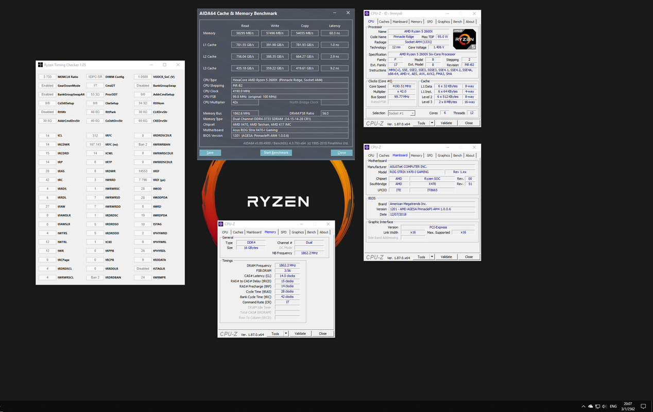
Task: Click the Model ROG STRIX X470-I GAMING field
Action: point(416,172)
